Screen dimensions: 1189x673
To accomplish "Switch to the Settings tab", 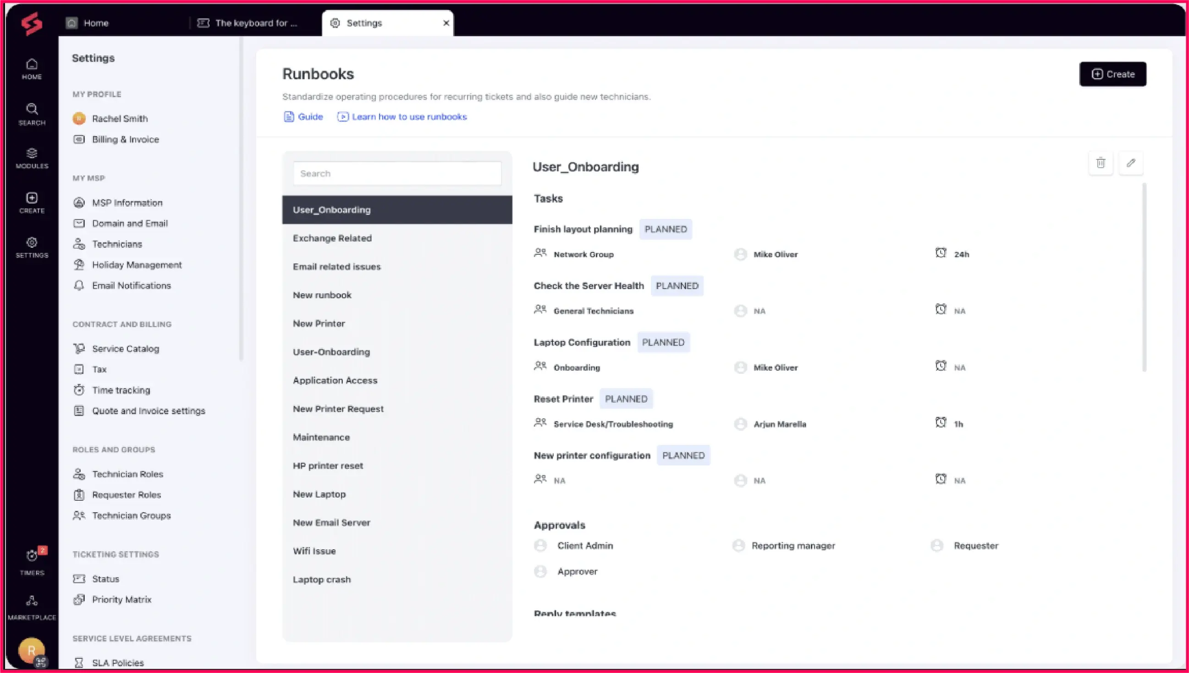I will (x=365, y=22).
